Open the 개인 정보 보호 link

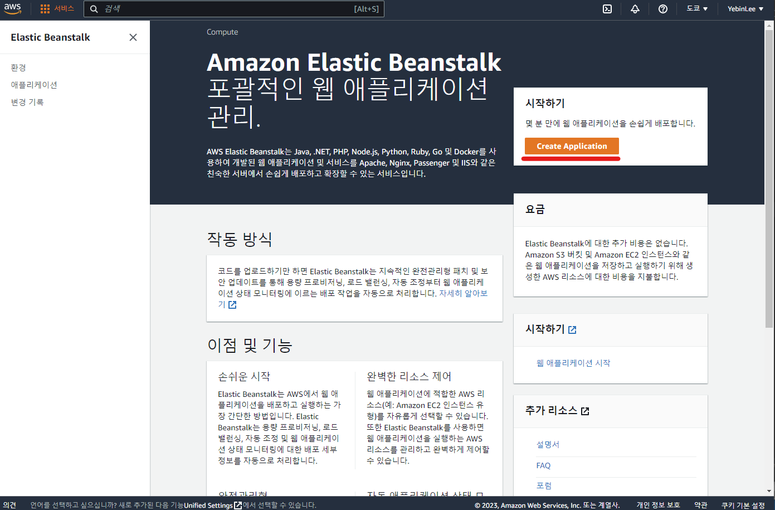click(658, 505)
